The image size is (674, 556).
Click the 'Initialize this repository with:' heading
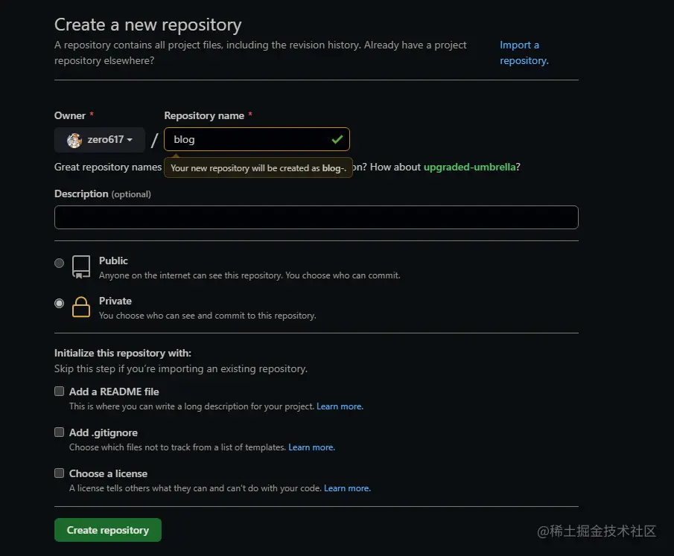click(x=123, y=354)
